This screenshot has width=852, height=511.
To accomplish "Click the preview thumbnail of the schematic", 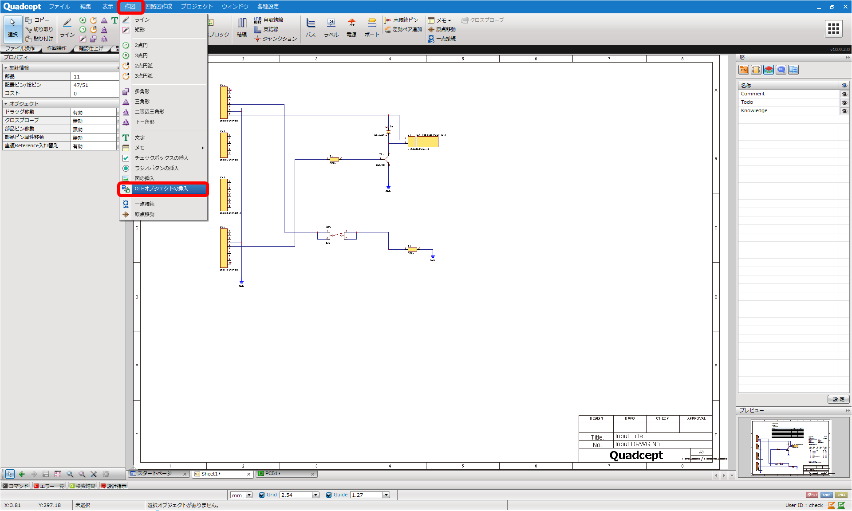I will pyautogui.click(x=790, y=448).
